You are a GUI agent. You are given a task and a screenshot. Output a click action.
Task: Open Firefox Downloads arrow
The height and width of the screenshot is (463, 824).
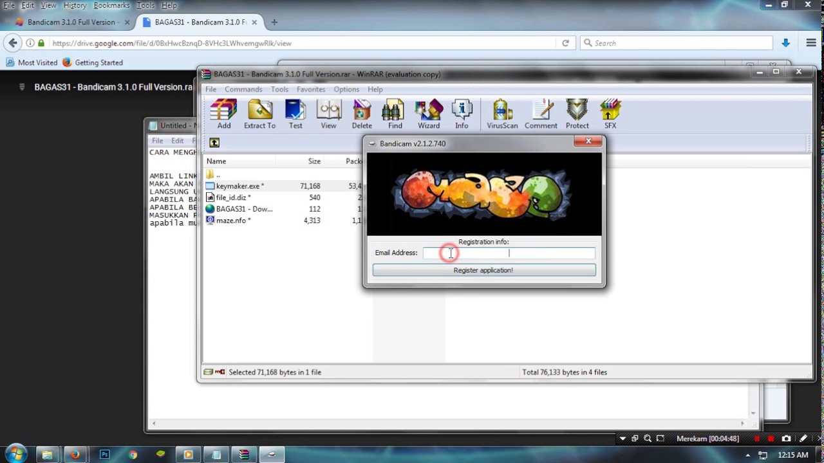(x=785, y=43)
